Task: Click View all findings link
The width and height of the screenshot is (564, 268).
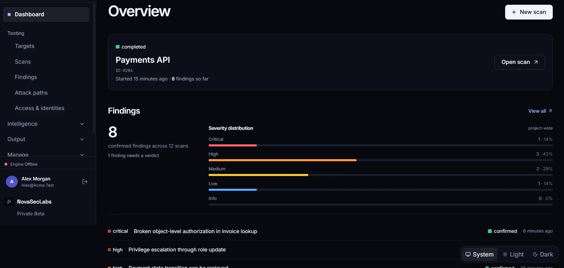Action: (x=540, y=111)
